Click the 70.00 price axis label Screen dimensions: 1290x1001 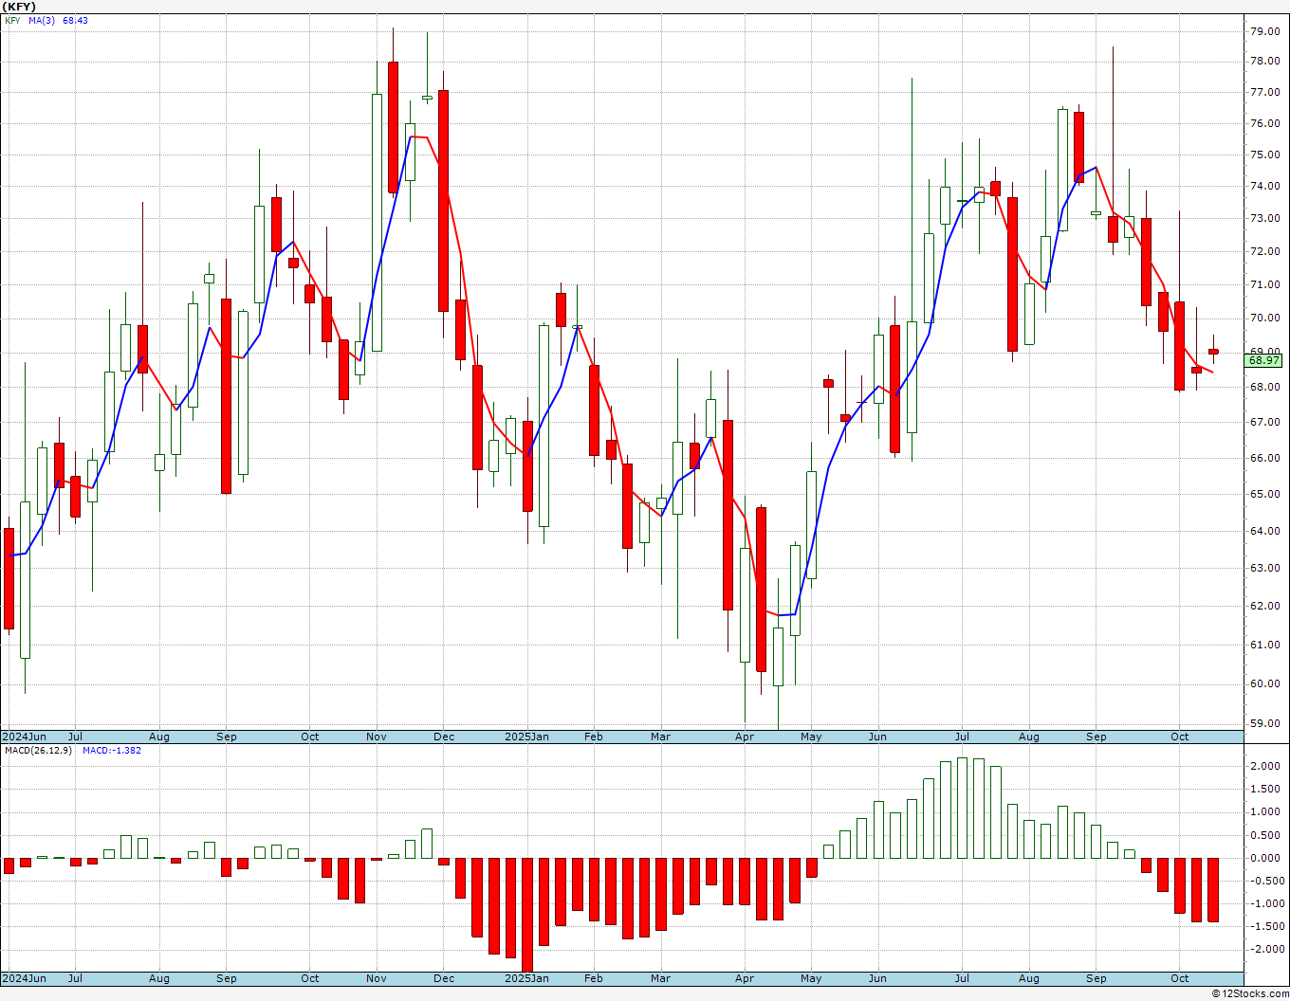click(x=1264, y=318)
